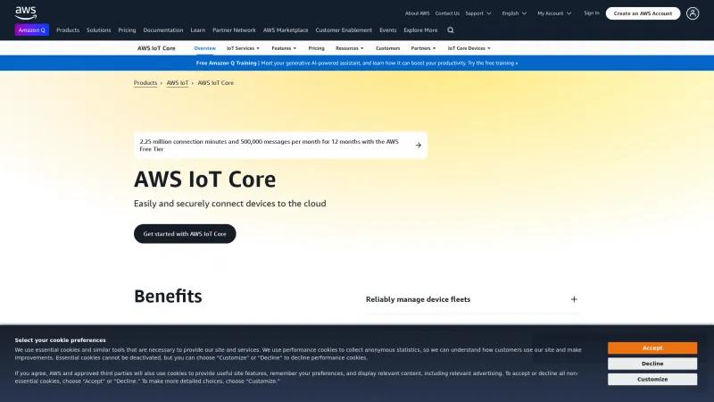
Task: Click AWS IoT breadcrumb link
Action: [177, 83]
